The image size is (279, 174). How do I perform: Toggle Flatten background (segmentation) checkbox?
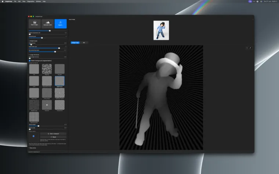click(x=29, y=61)
